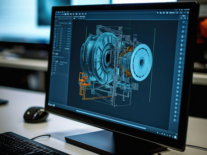
Task: Click the last slanted icon in top-left toolbar row
Action: click(86, 14)
